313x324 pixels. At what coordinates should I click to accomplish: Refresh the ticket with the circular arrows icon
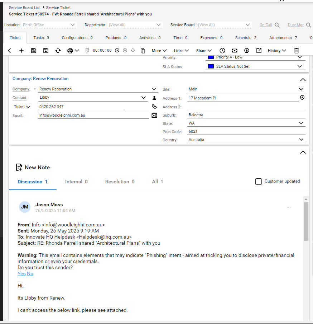pyautogui.click(x=58, y=51)
